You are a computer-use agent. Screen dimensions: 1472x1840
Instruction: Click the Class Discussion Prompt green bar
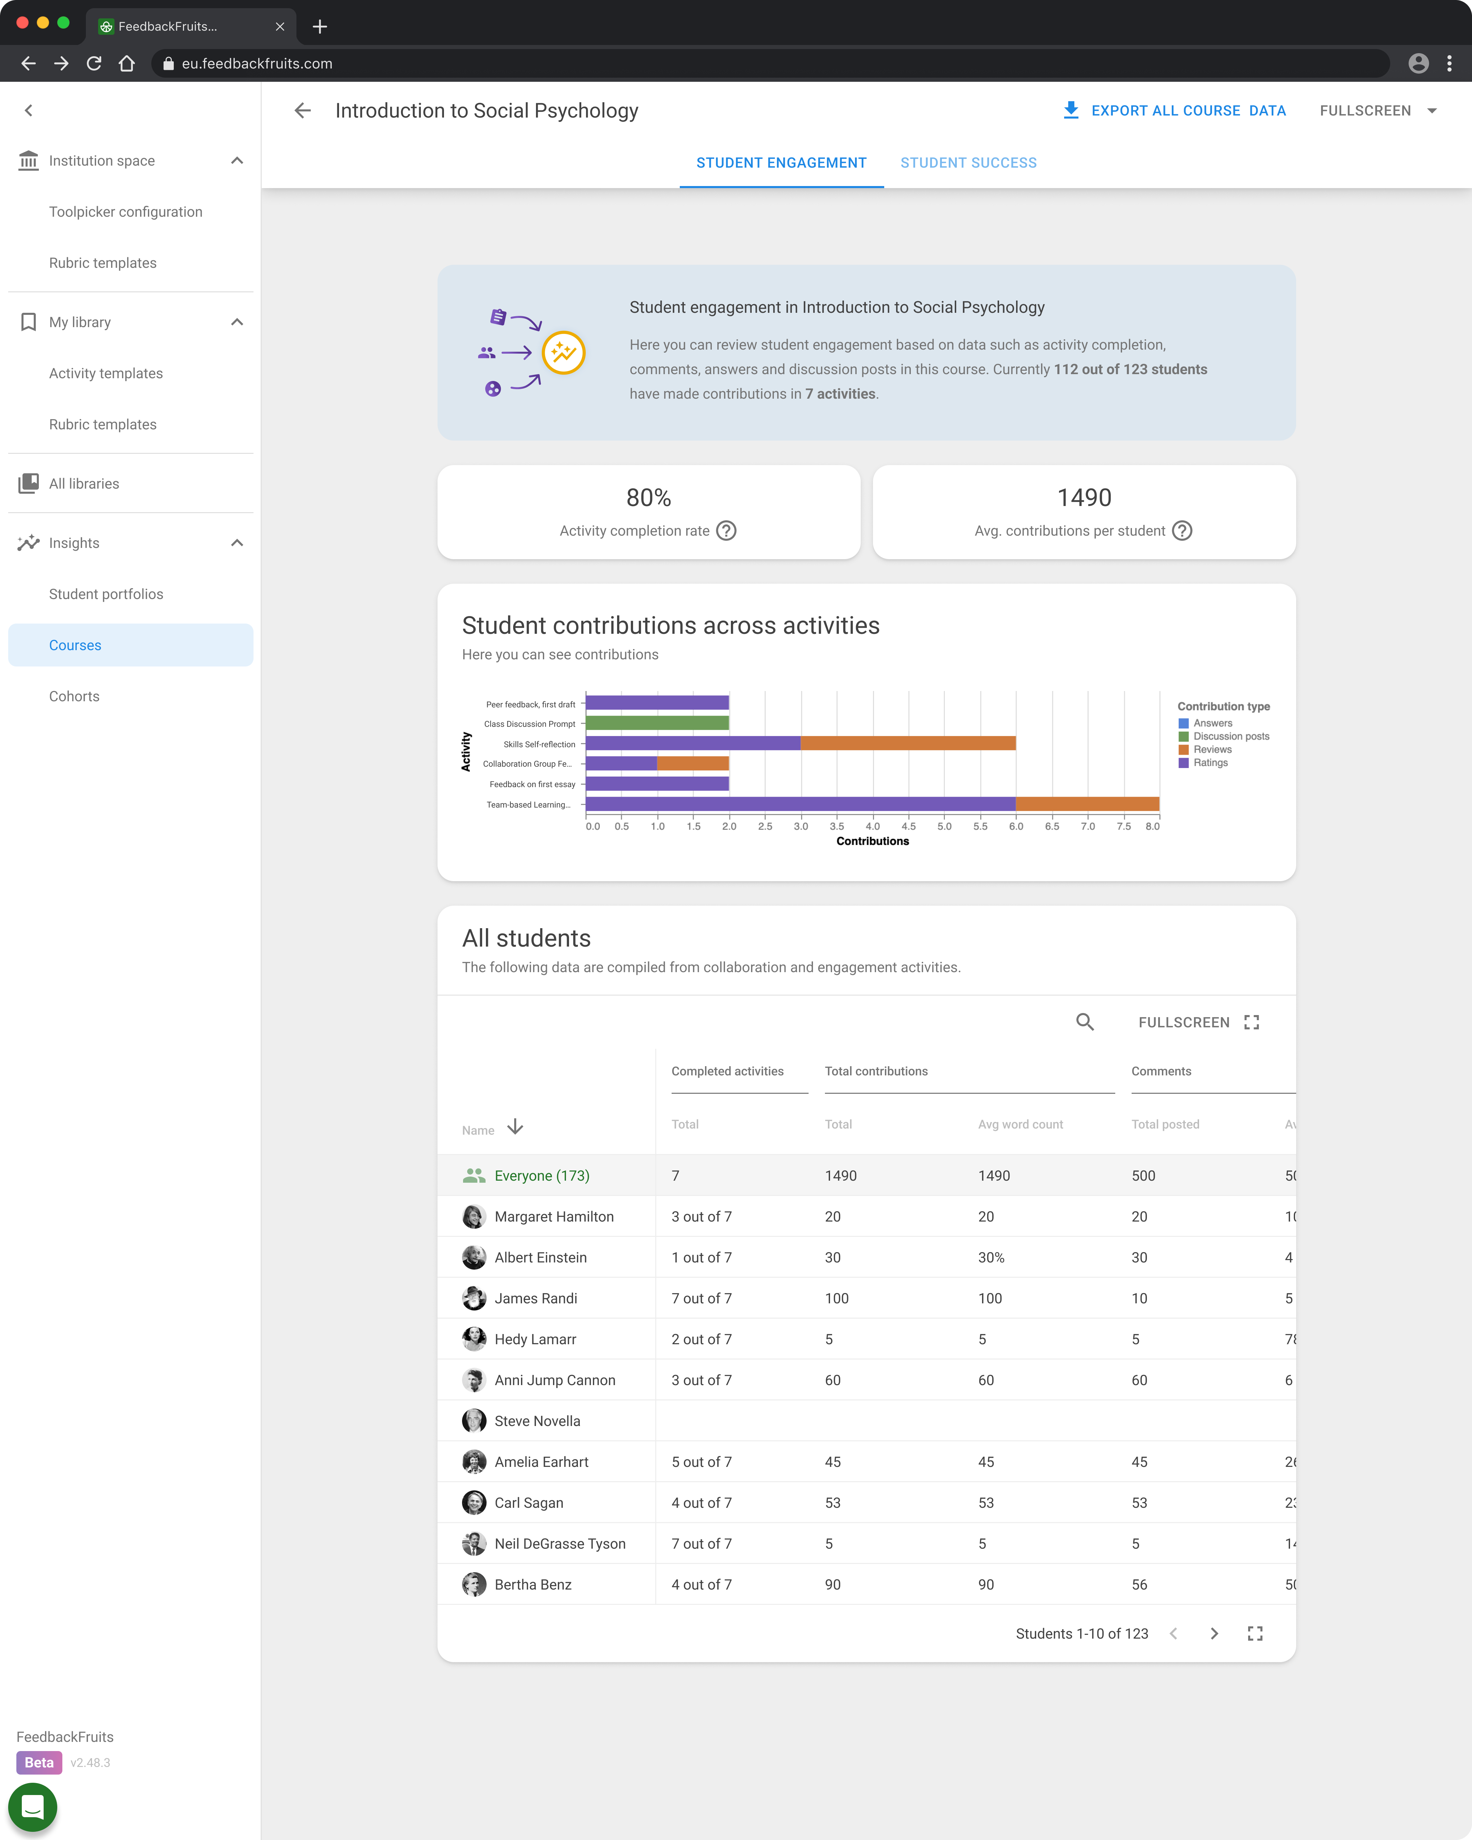coord(657,723)
